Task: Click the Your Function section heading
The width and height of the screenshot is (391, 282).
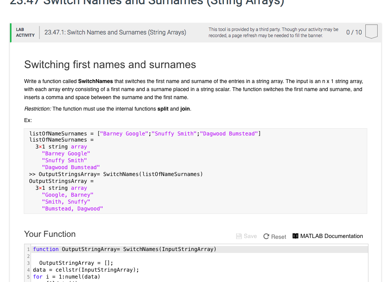Action: pos(50,234)
